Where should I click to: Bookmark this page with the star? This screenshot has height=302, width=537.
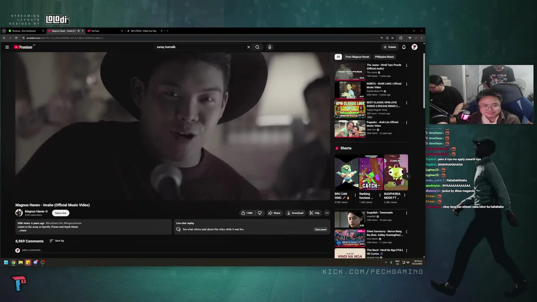click(x=393, y=38)
